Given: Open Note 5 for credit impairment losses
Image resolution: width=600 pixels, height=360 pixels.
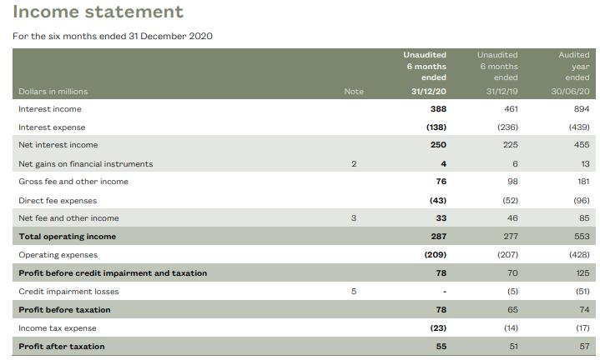Looking at the screenshot, I should (x=354, y=292).
